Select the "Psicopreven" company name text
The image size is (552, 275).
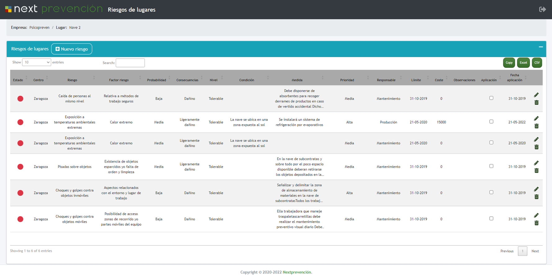39,28
